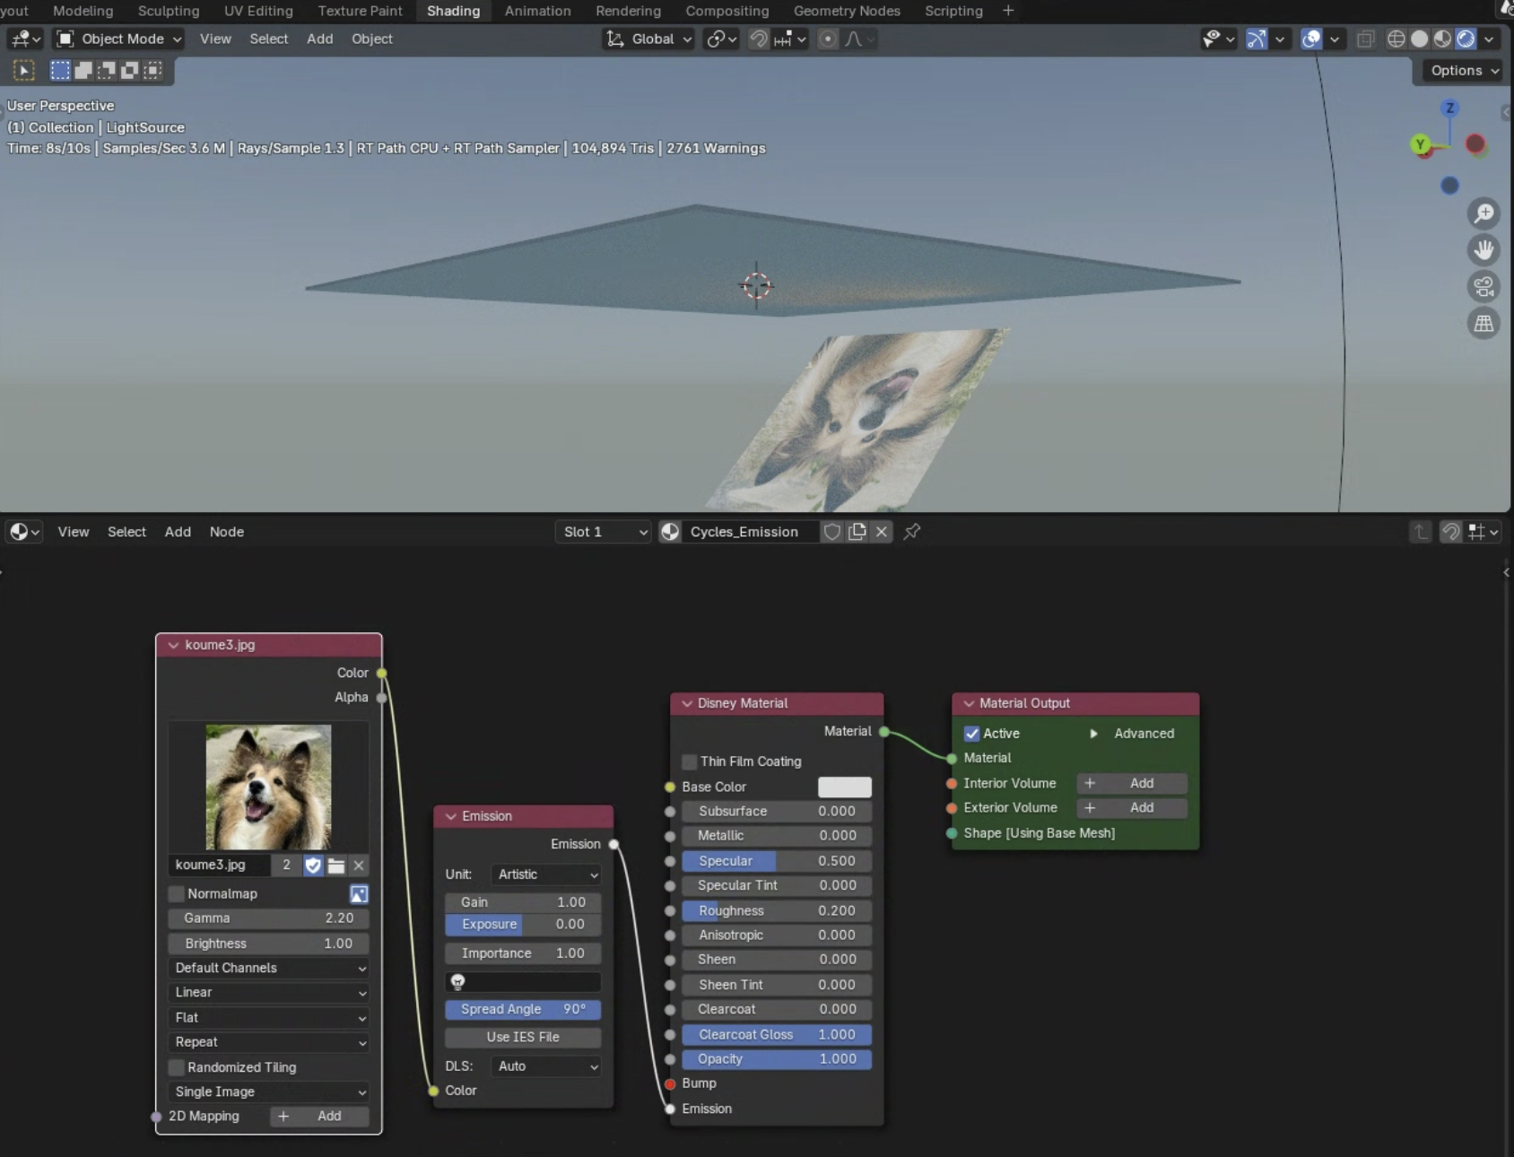Click the dog image thumbnail preview
This screenshot has width=1514, height=1157.
point(268,787)
